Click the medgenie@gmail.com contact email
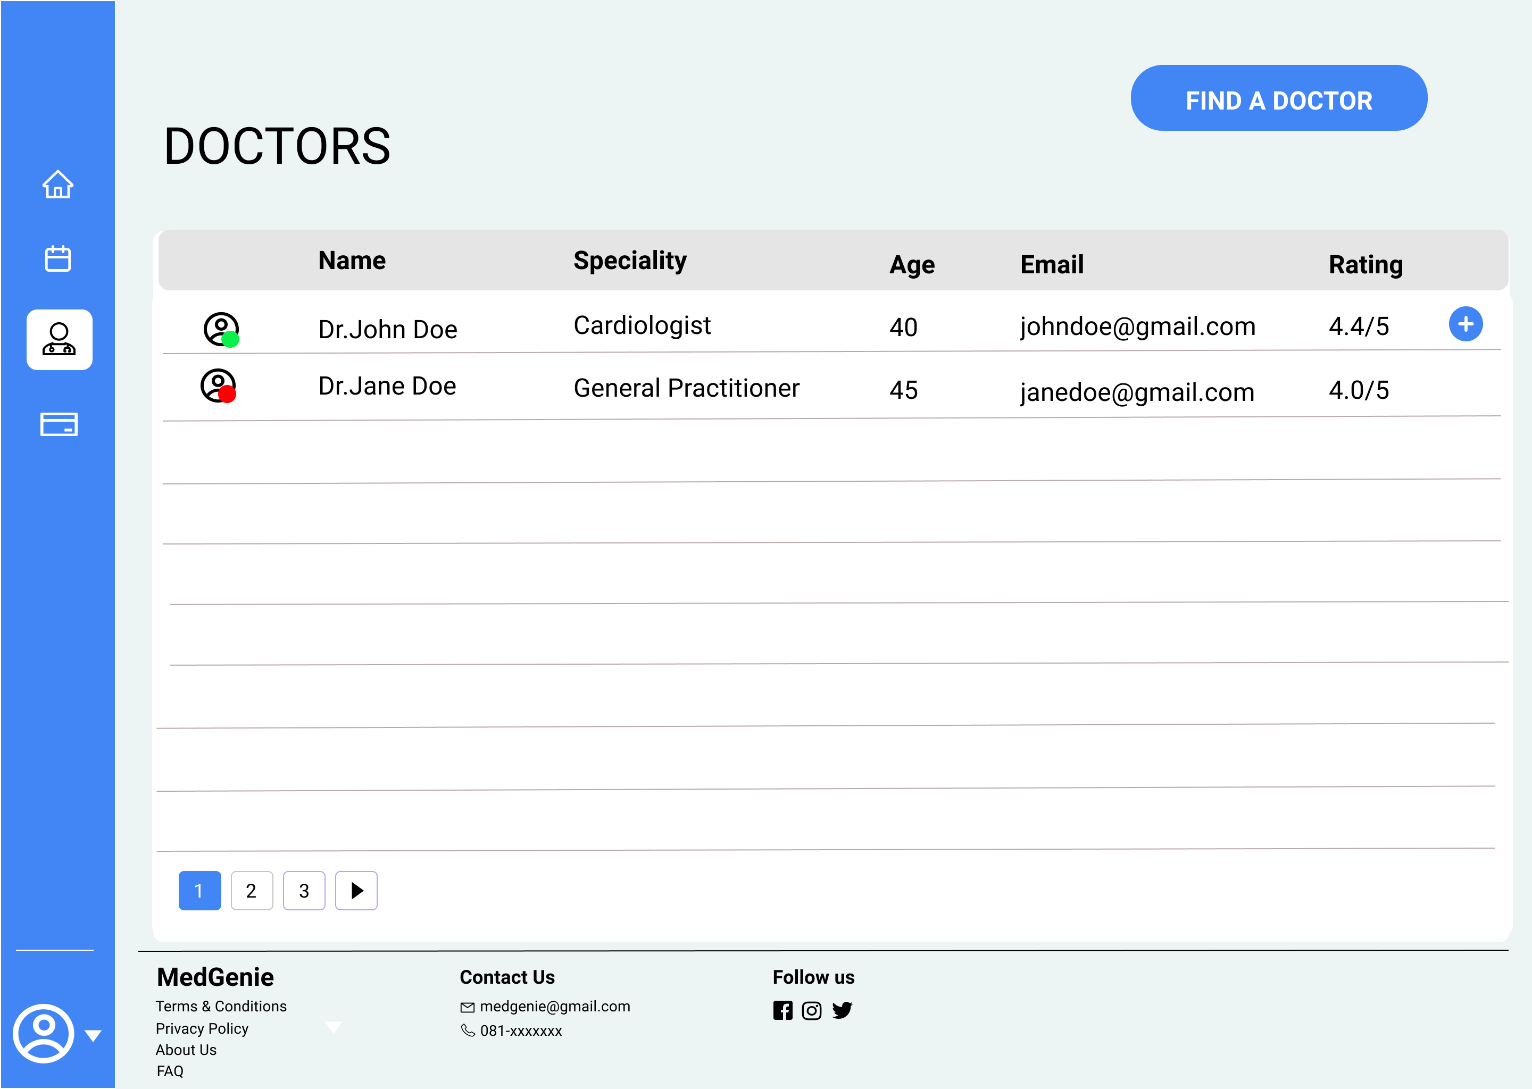1532x1089 pixels. [x=554, y=1006]
